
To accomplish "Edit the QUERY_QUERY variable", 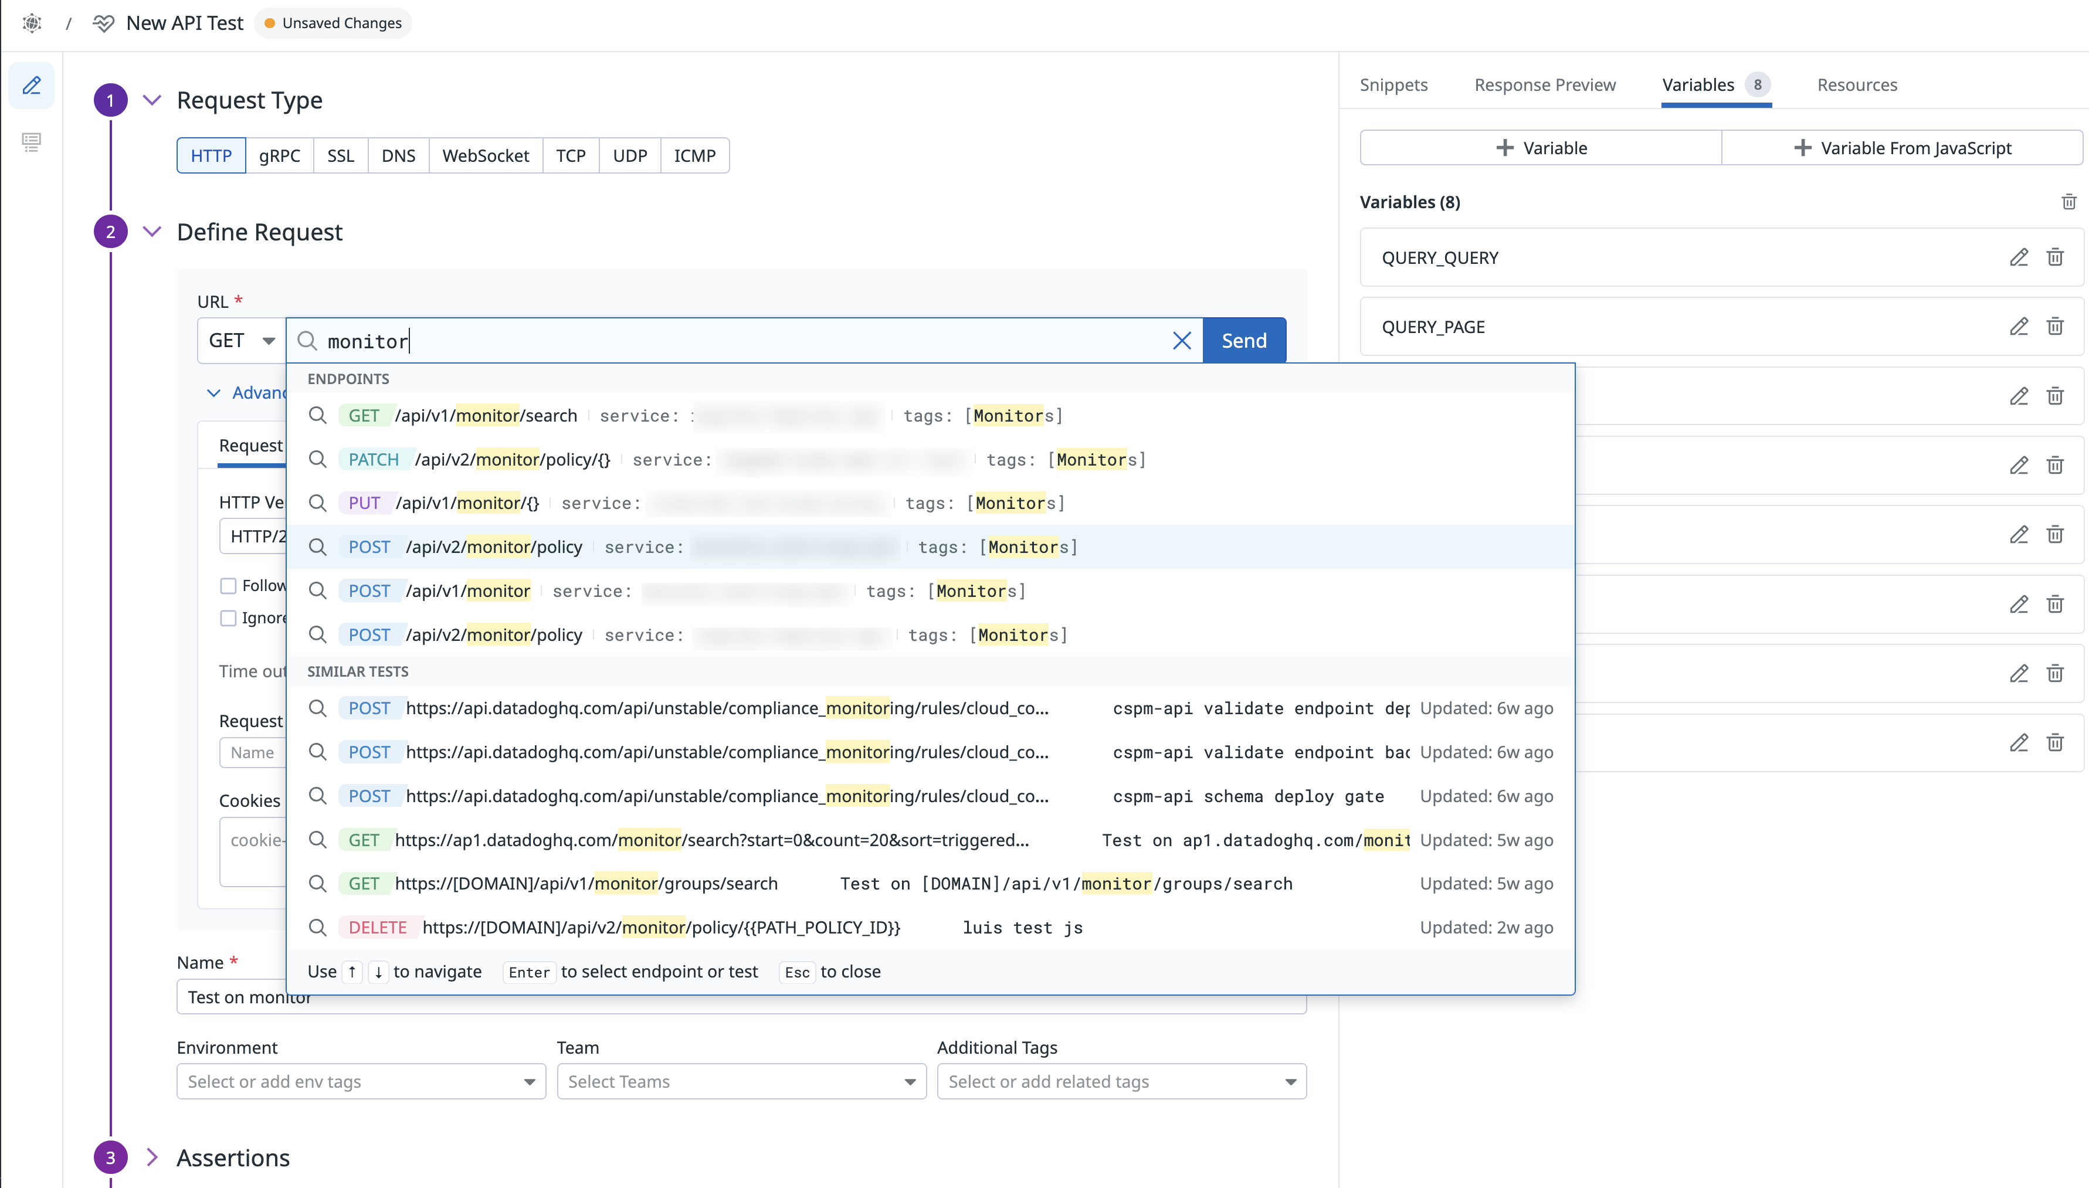I will tap(2019, 258).
